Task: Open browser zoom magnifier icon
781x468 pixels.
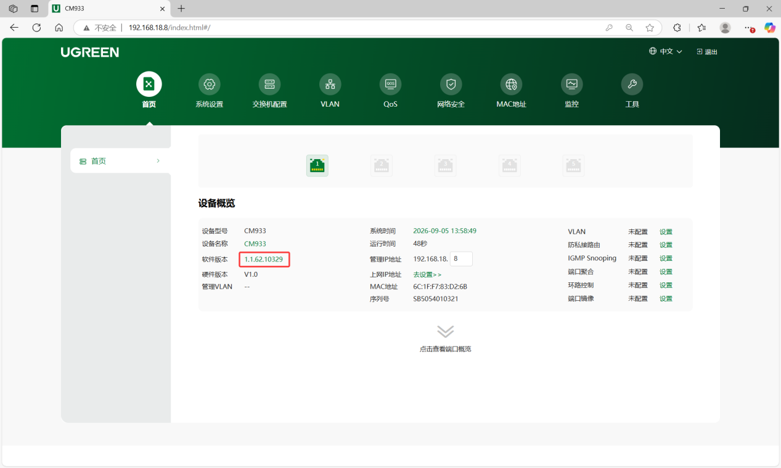Action: coord(629,28)
